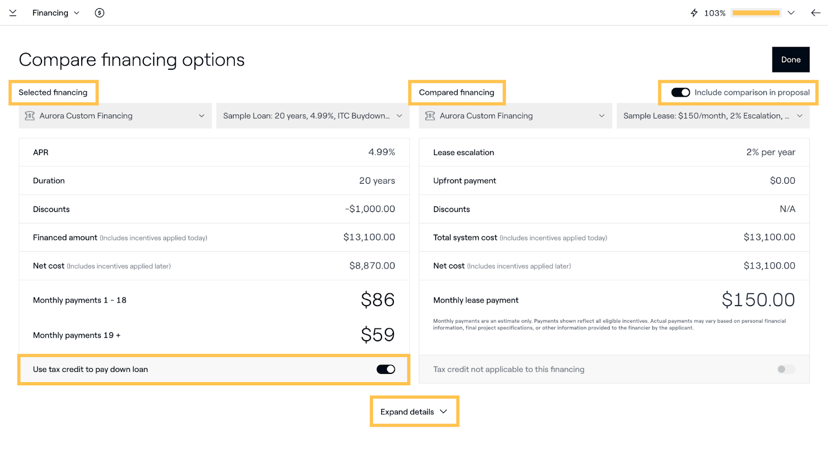Click the lightning bolt energy offset icon
The width and height of the screenshot is (828, 452).
694,13
